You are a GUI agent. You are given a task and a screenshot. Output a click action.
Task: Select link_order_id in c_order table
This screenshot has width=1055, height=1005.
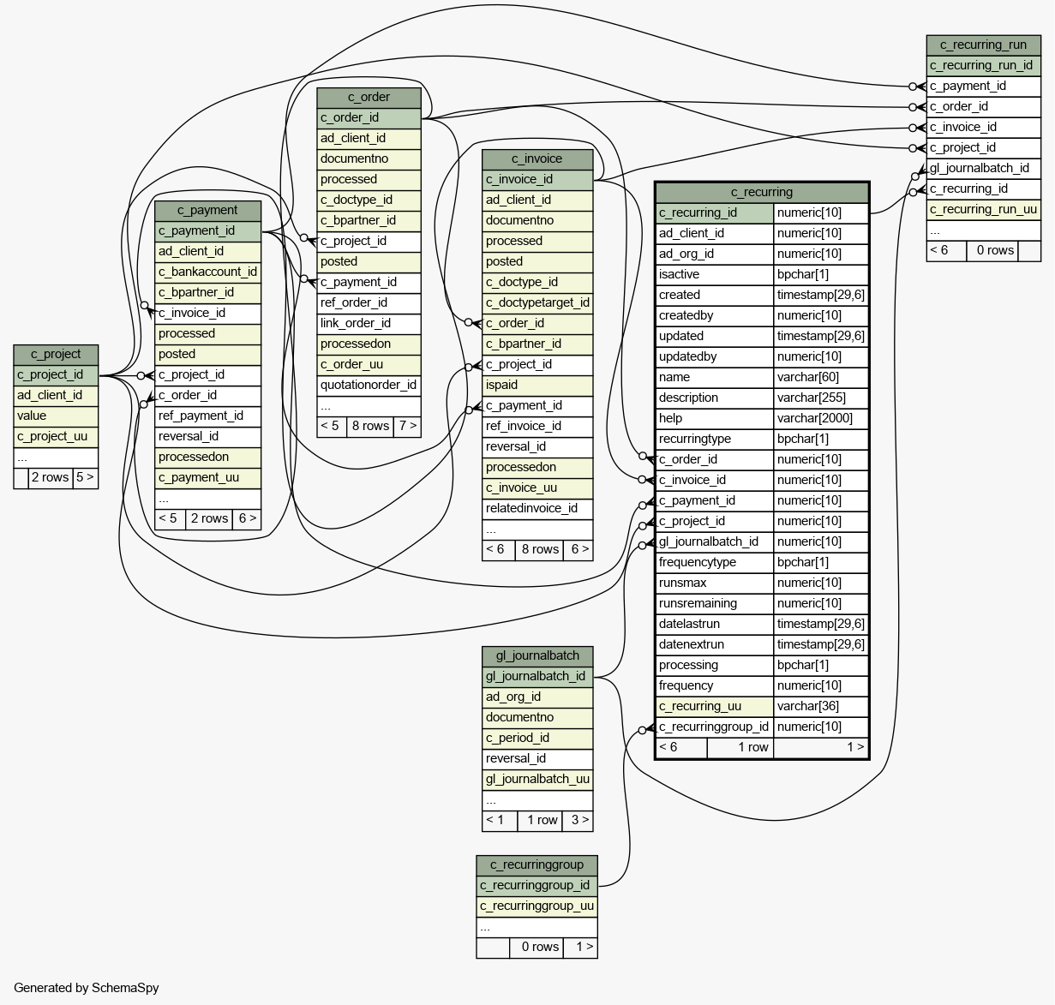pos(369,324)
